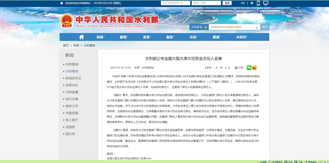The image size is (329, 163).
Task: Open 视频库 in the sidebar
Action: click(x=70, y=127)
